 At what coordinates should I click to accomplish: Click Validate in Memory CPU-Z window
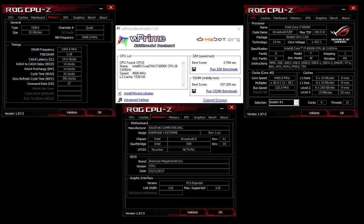pyautogui.click(x=72, y=112)
